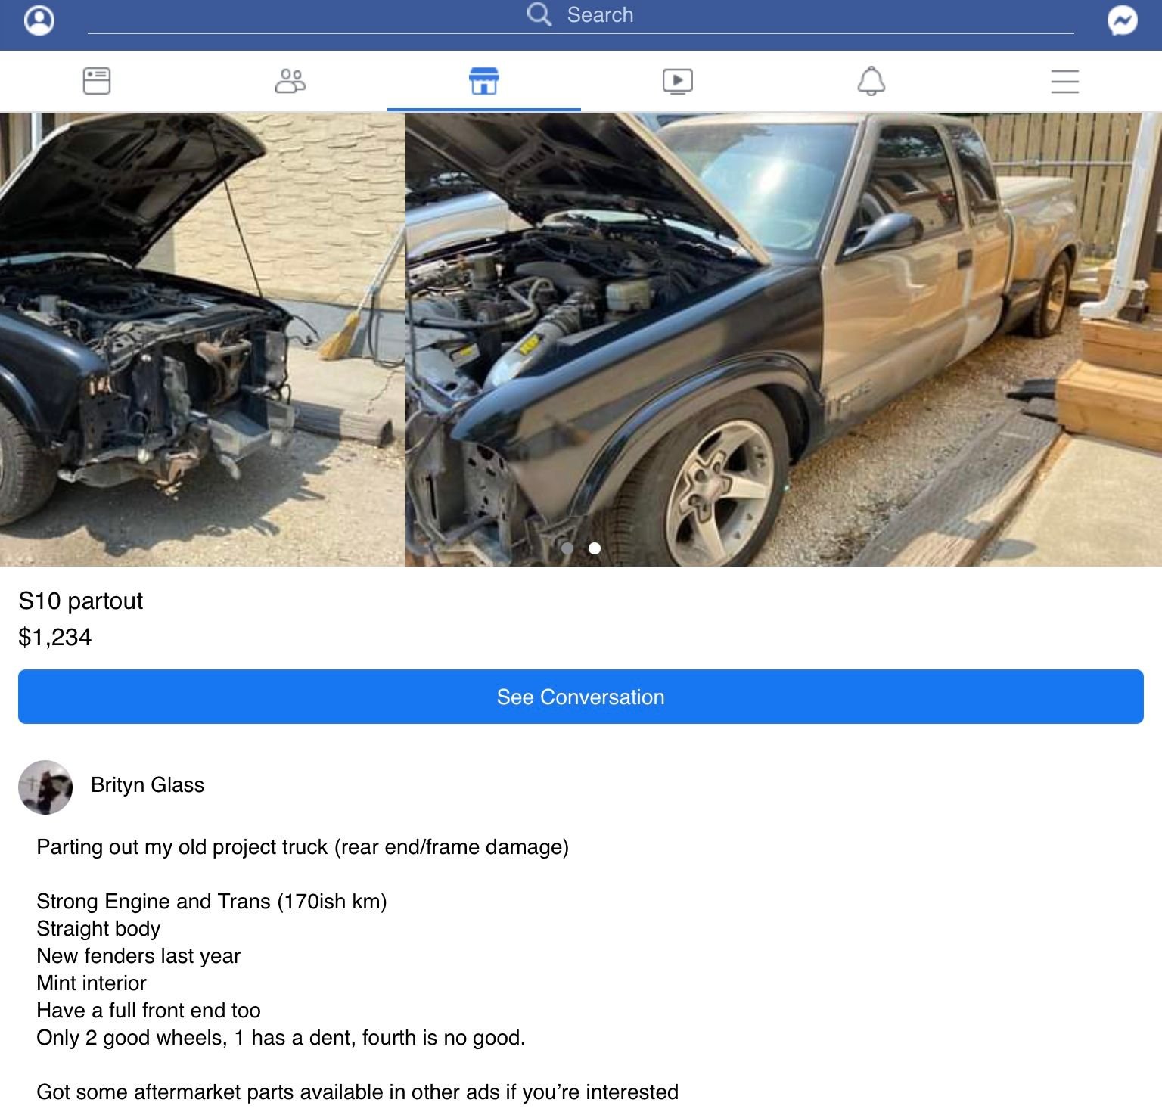Select the second photo carousel dot
Viewport: 1162px width, 1118px height.
[x=595, y=548]
